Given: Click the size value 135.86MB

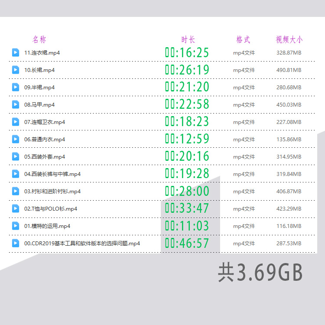Looking at the screenshot, I should 289,140.
